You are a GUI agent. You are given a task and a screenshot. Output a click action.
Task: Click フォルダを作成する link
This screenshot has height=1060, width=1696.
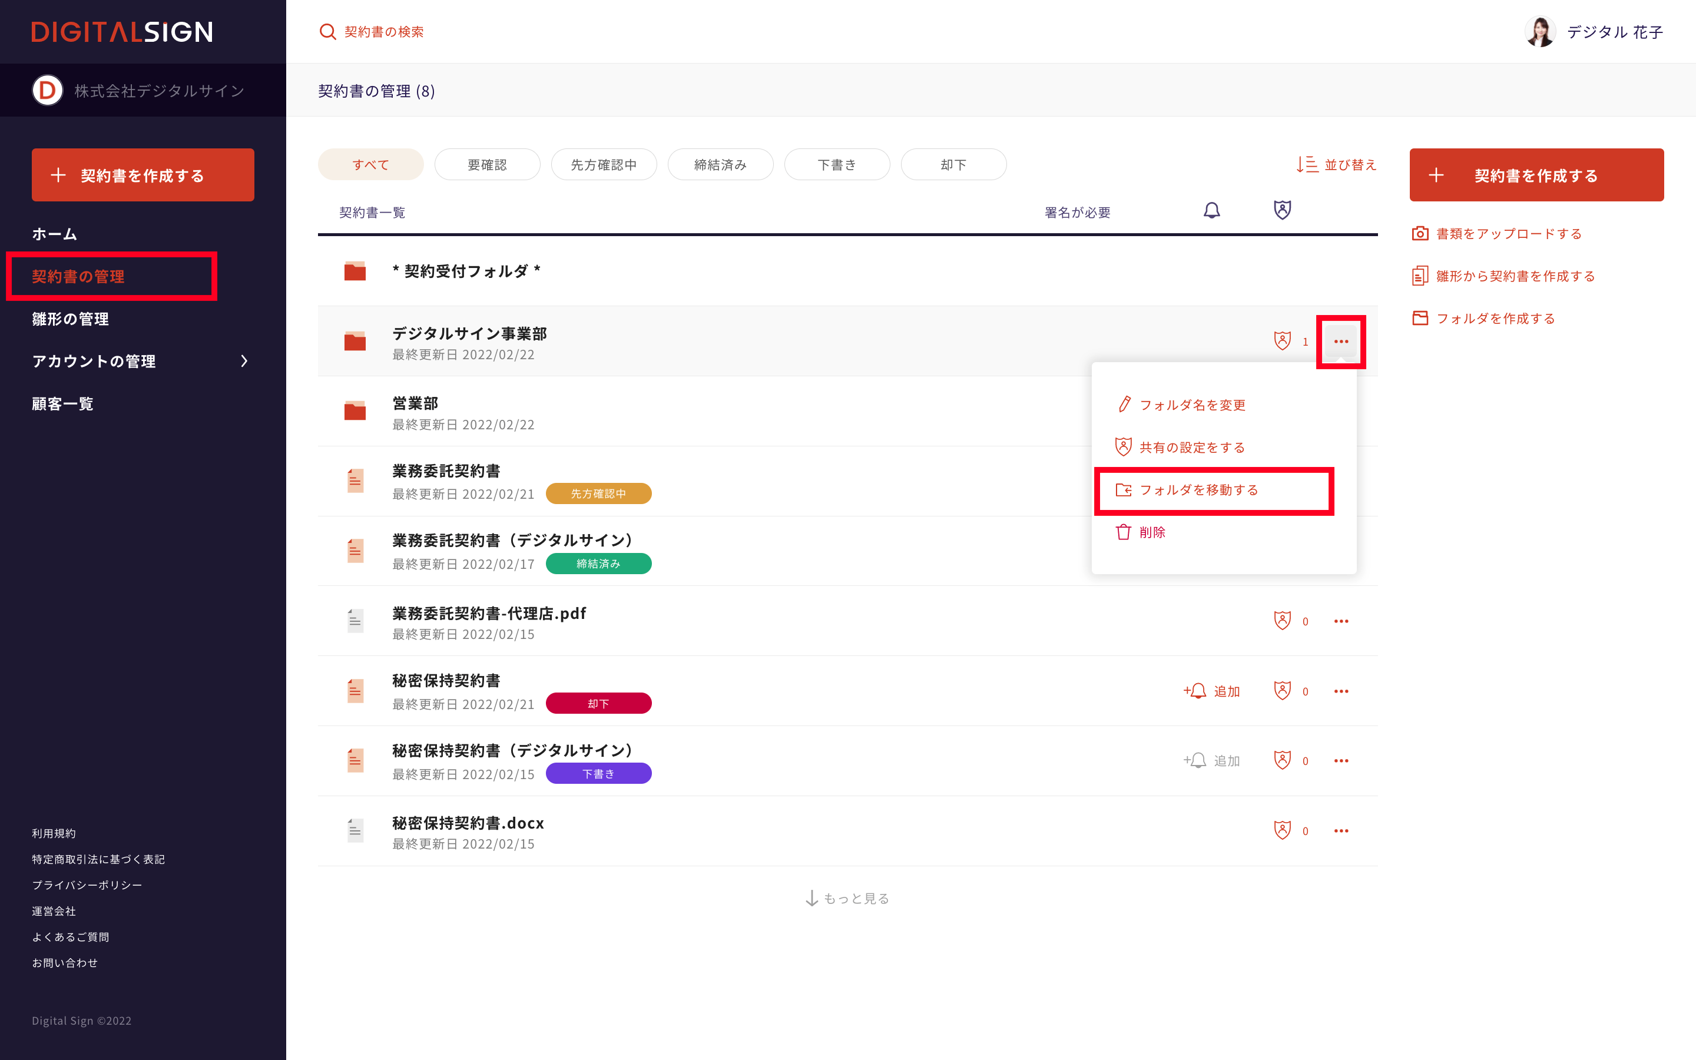click(1495, 318)
